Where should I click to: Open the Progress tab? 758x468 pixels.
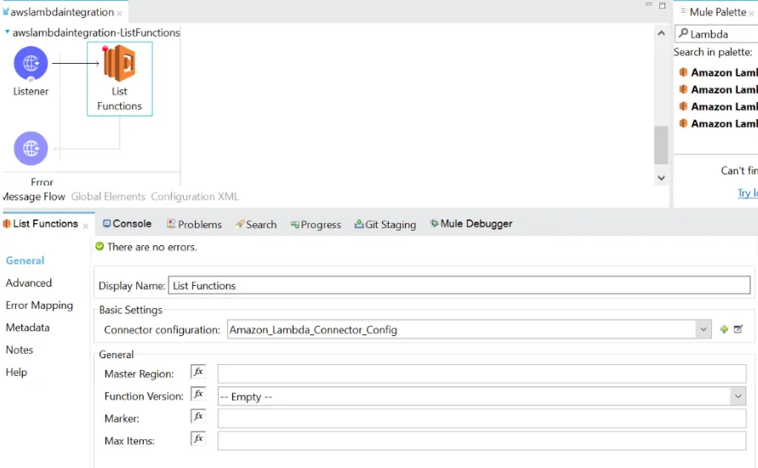[x=316, y=225]
